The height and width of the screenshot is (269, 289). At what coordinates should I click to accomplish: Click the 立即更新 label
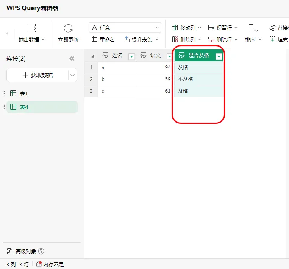click(68, 39)
